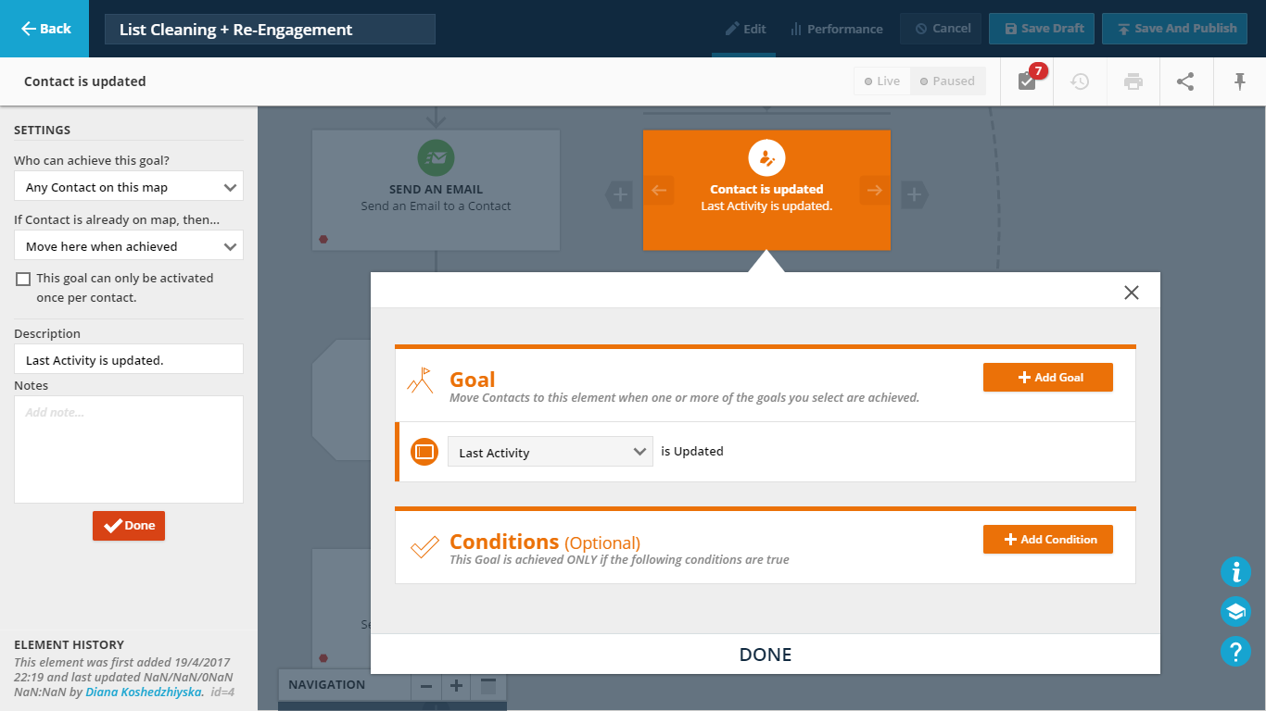Open the graduation cap tutorials icon
The height and width of the screenshot is (711, 1266).
point(1235,612)
